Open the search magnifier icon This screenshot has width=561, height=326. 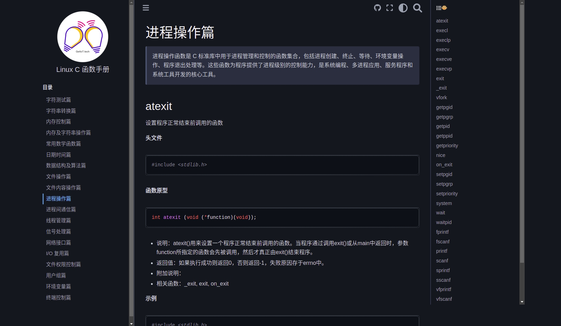point(418,8)
